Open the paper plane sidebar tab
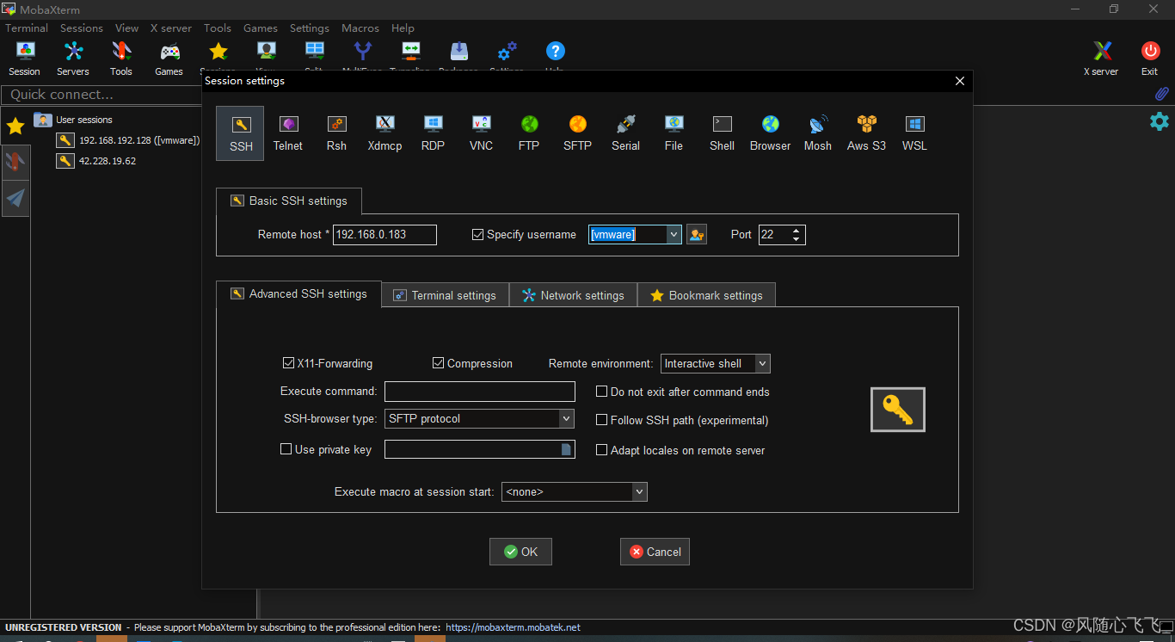This screenshot has height=642, width=1175. tap(15, 199)
